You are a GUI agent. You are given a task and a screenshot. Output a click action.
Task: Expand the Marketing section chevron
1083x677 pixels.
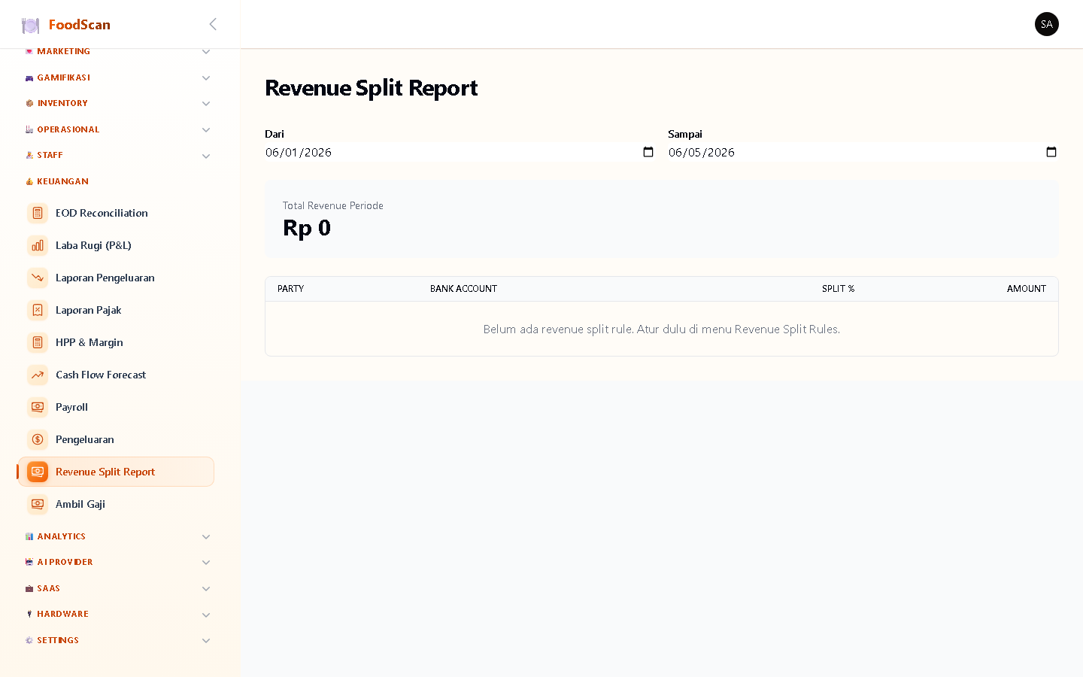point(206,52)
